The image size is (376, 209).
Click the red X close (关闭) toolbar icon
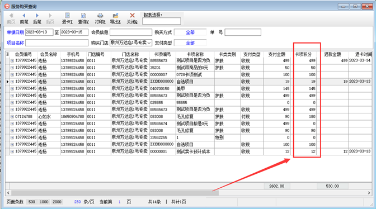coord(132,16)
